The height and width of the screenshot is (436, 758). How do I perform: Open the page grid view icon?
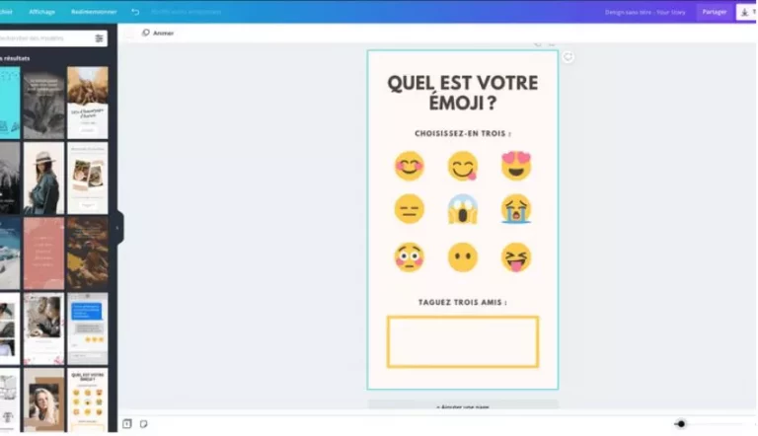pos(126,424)
